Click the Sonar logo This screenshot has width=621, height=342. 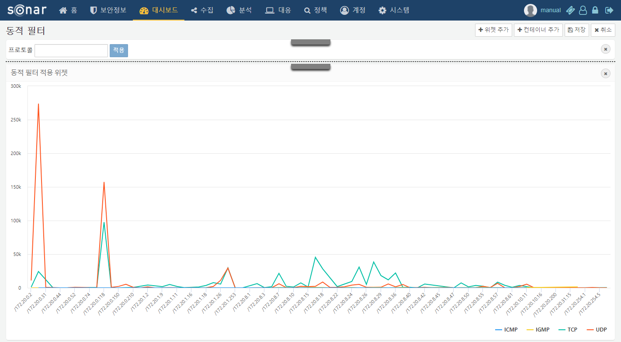click(28, 10)
